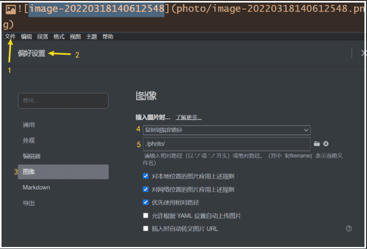Select the 通用 settings category
This screenshot has height=249, width=367.
pyautogui.click(x=29, y=124)
